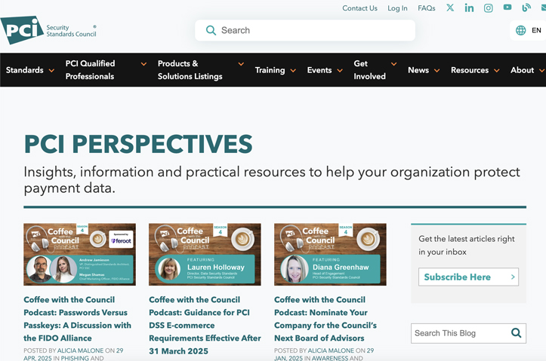Viewport: 546px width, 361px height.
Task: Expand the PCI Qualified Professionals chevron
Action: (x=143, y=64)
